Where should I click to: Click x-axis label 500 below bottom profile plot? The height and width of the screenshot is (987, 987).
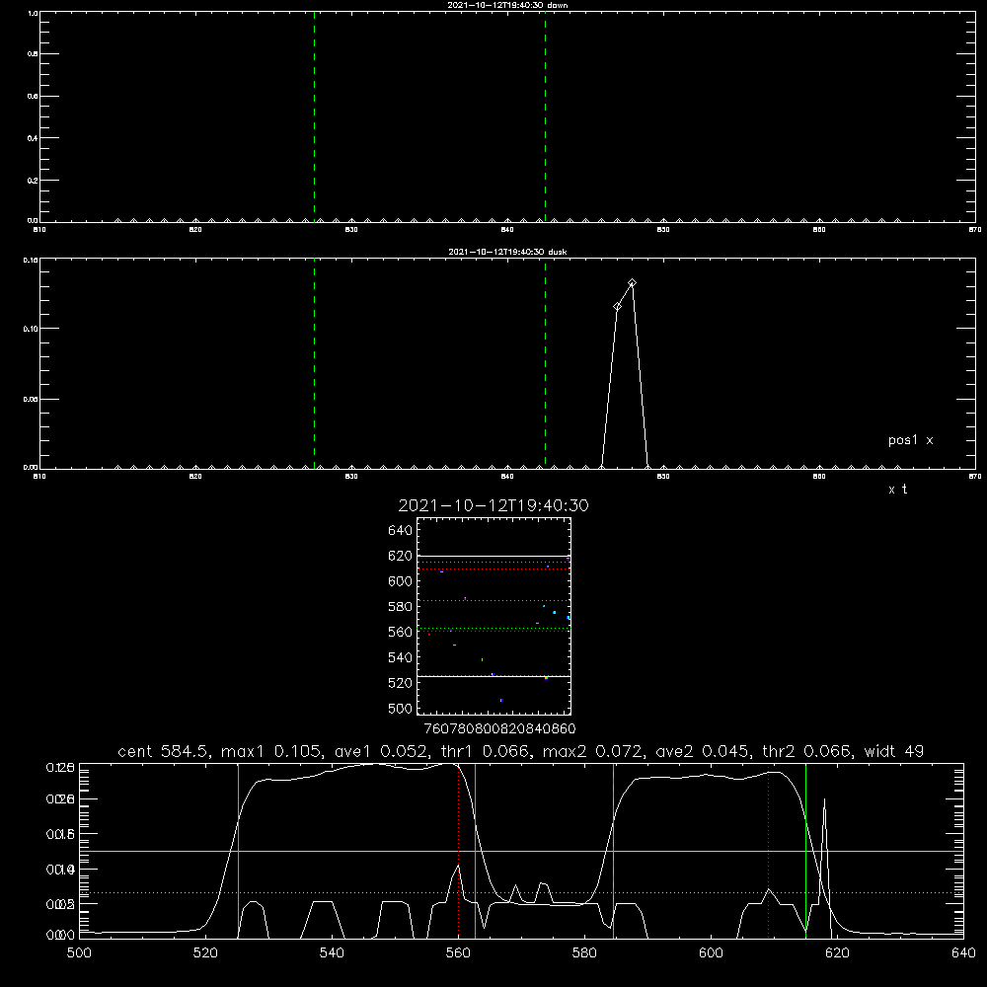click(x=79, y=953)
